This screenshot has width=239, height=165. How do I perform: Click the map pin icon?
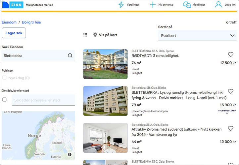click(95, 35)
